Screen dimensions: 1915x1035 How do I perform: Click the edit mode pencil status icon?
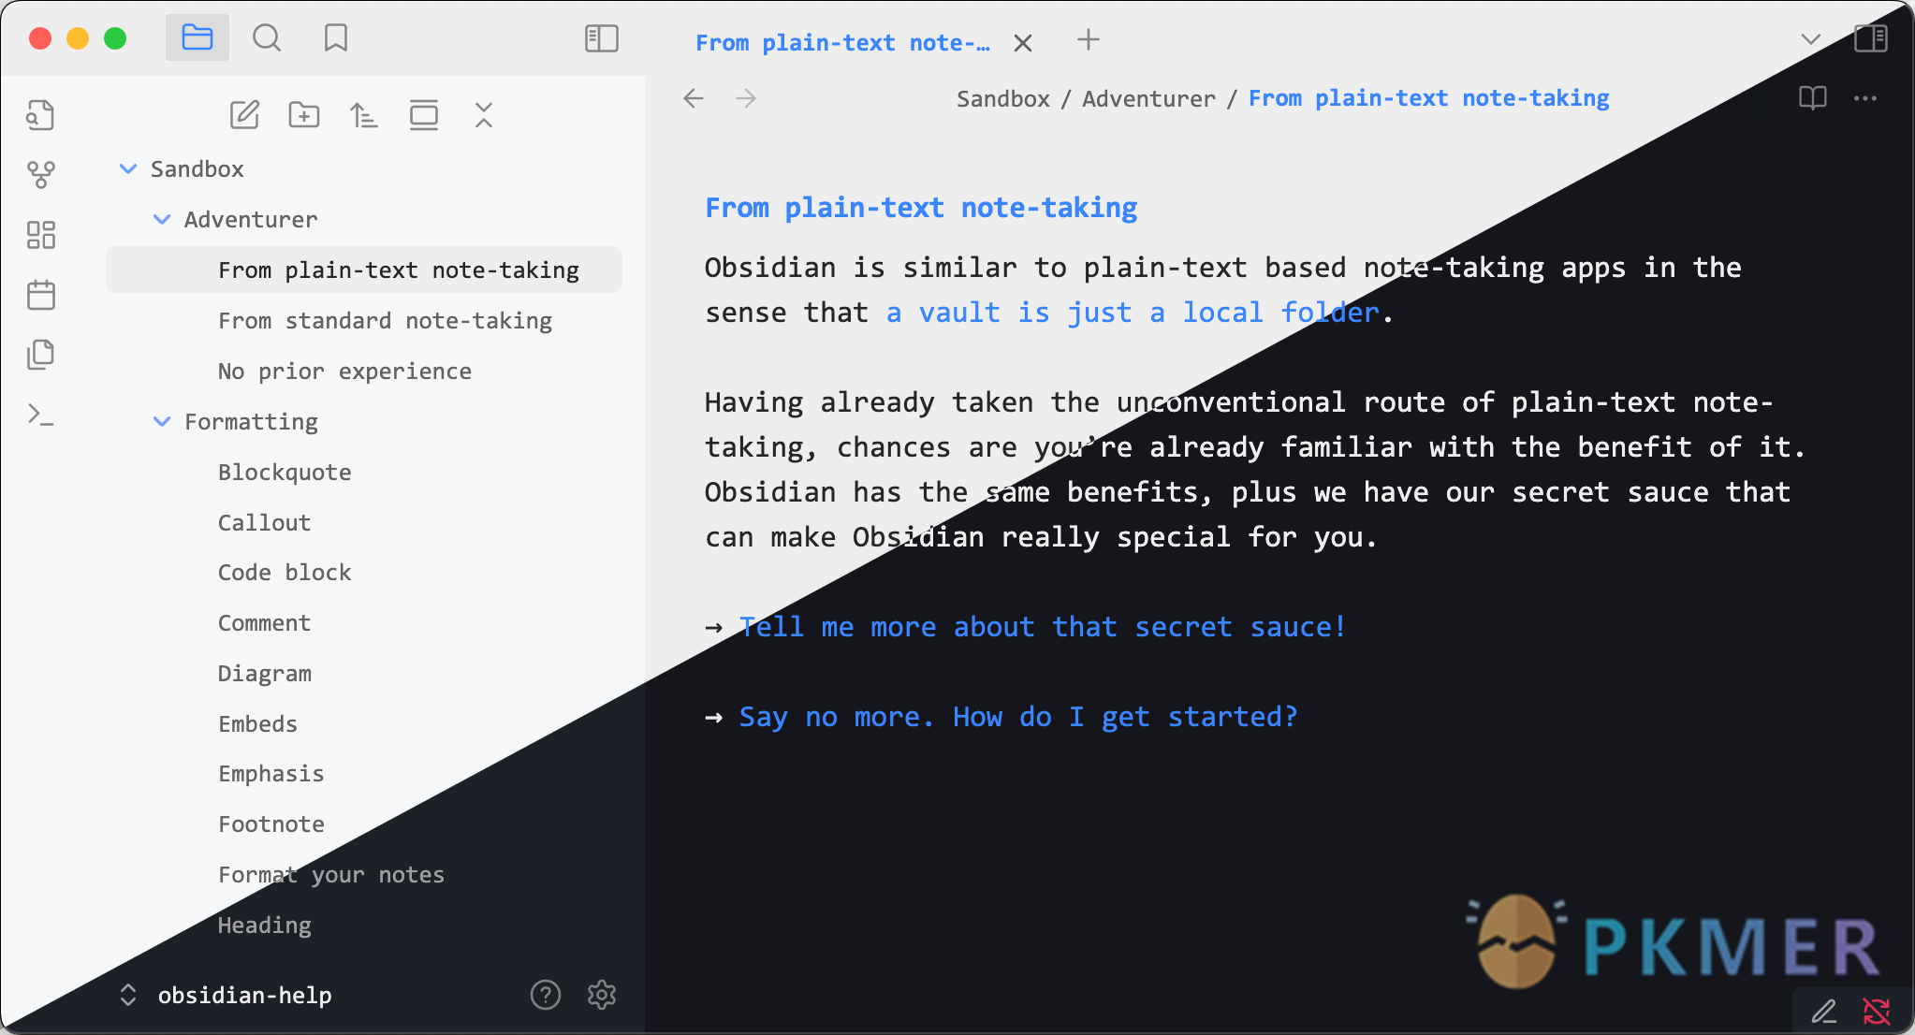coord(1823,1012)
